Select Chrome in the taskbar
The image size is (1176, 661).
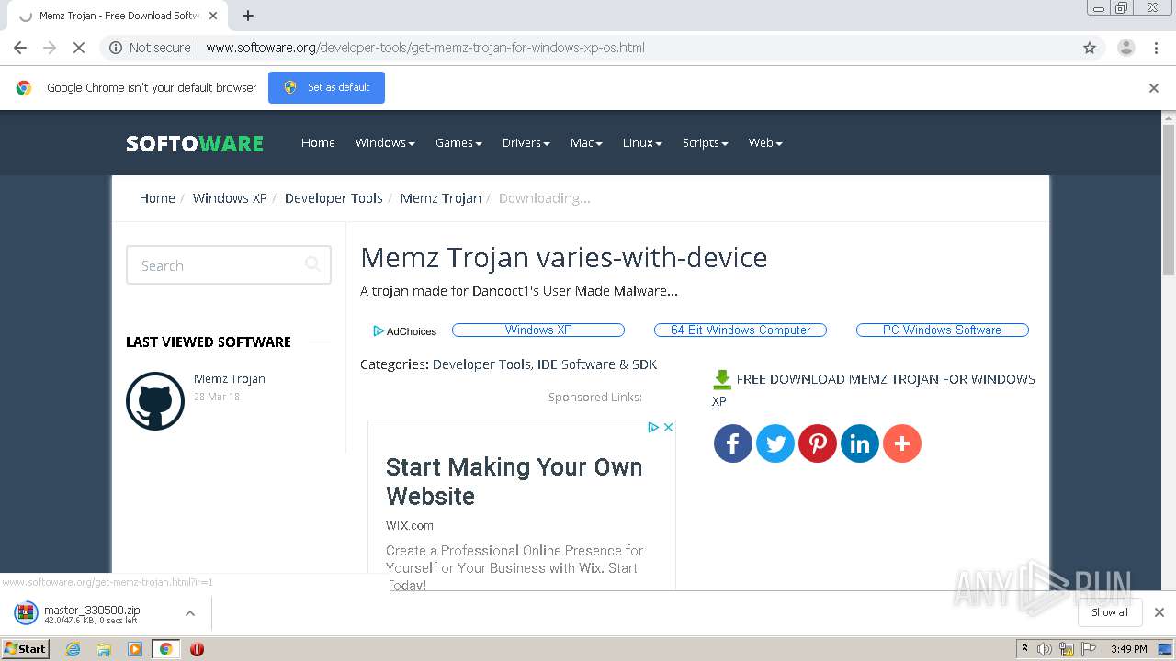point(165,649)
